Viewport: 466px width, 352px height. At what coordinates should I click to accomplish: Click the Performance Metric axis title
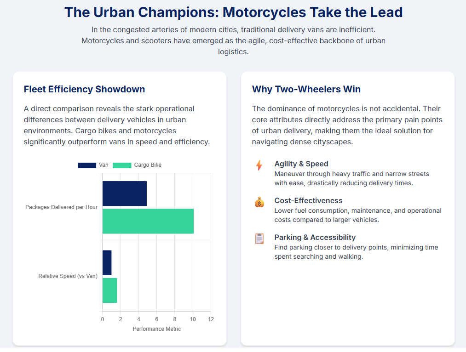pos(156,329)
